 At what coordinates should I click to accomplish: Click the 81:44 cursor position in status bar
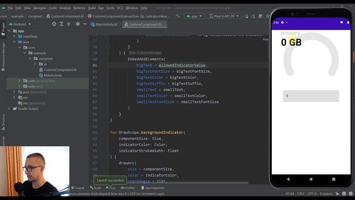click(290, 194)
